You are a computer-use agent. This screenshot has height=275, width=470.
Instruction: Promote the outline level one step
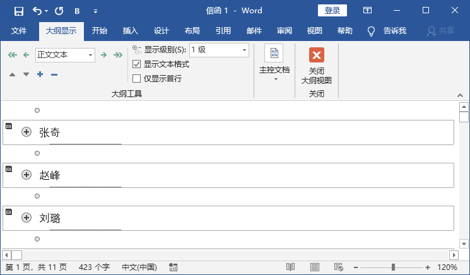[26, 55]
